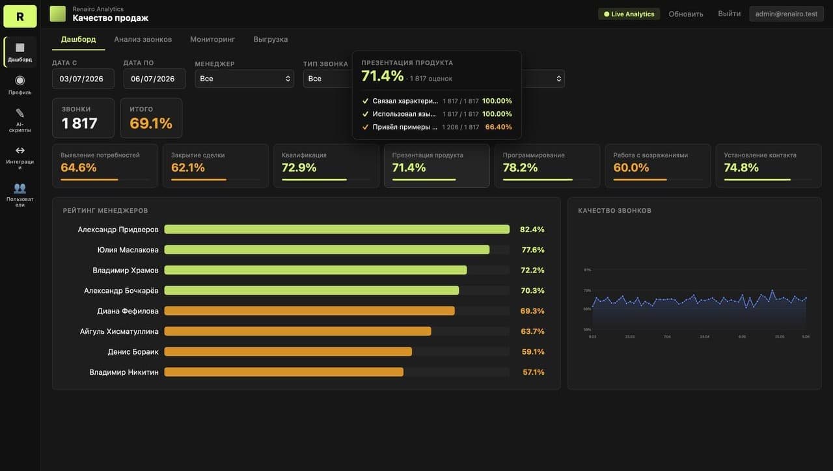Open the Закрытие сделки metric card

(215, 166)
